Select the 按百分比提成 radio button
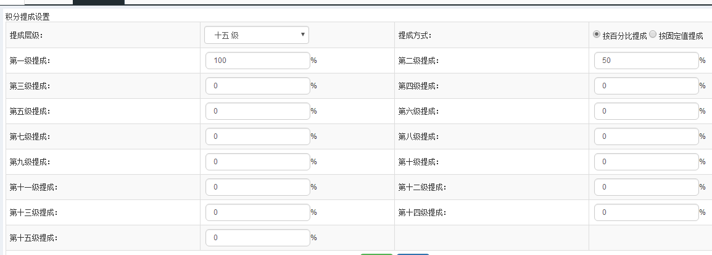Image resolution: width=712 pixels, height=255 pixels. pyautogui.click(x=597, y=35)
